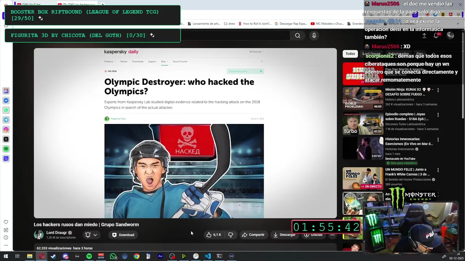Open options menu for Historias Innecesarias video

(x=438, y=139)
